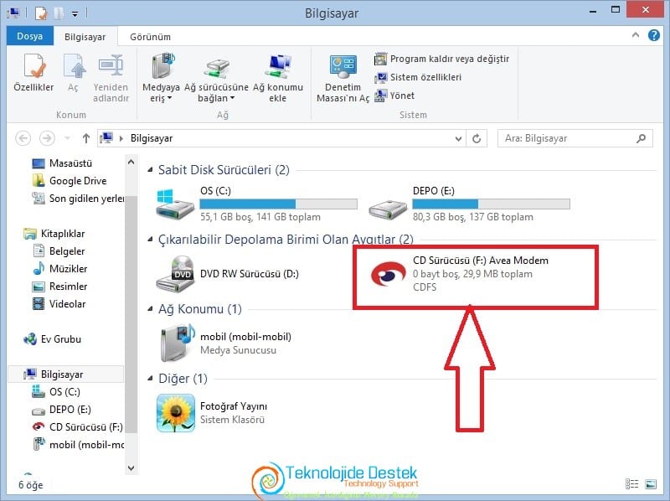The image size is (670, 501).
Task: Click the Up one level arrow
Action: tap(86, 138)
